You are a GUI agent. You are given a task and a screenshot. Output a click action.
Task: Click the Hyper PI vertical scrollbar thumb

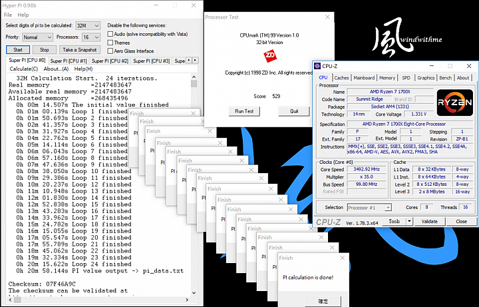pos(194,84)
